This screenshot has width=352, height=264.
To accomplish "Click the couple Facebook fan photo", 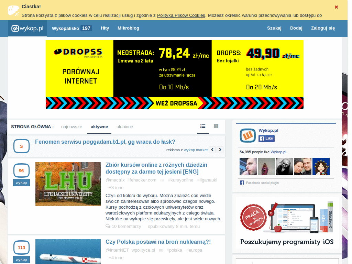I will pyautogui.click(x=302, y=166).
